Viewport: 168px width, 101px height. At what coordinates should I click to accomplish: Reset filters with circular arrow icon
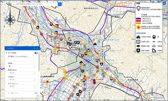[x=38, y=96]
